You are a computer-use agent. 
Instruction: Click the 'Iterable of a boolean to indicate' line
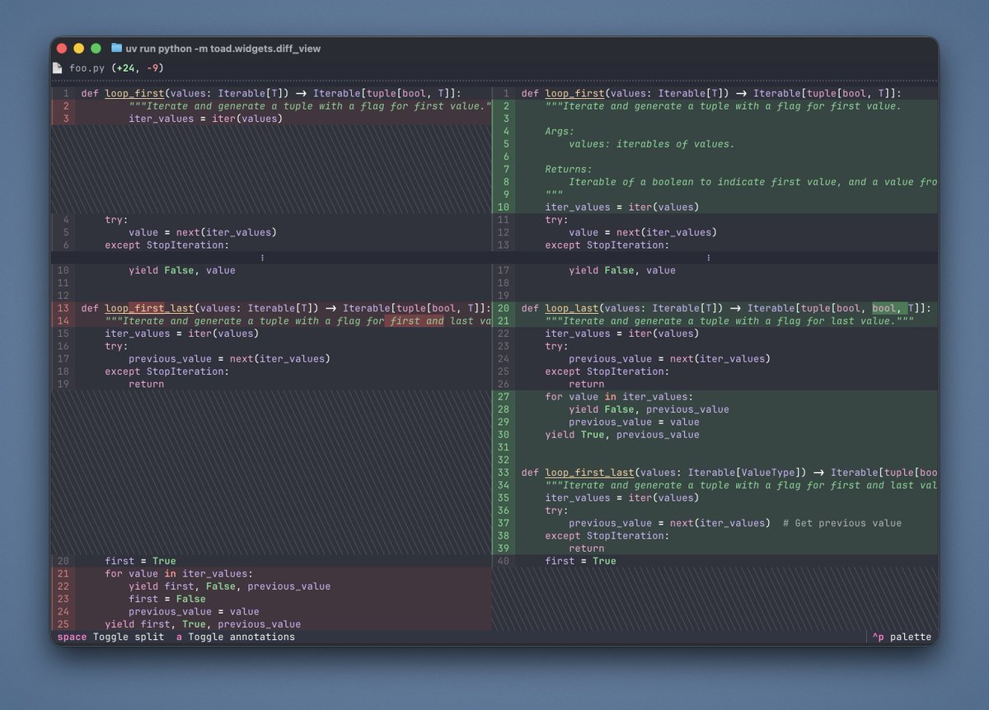752,182
